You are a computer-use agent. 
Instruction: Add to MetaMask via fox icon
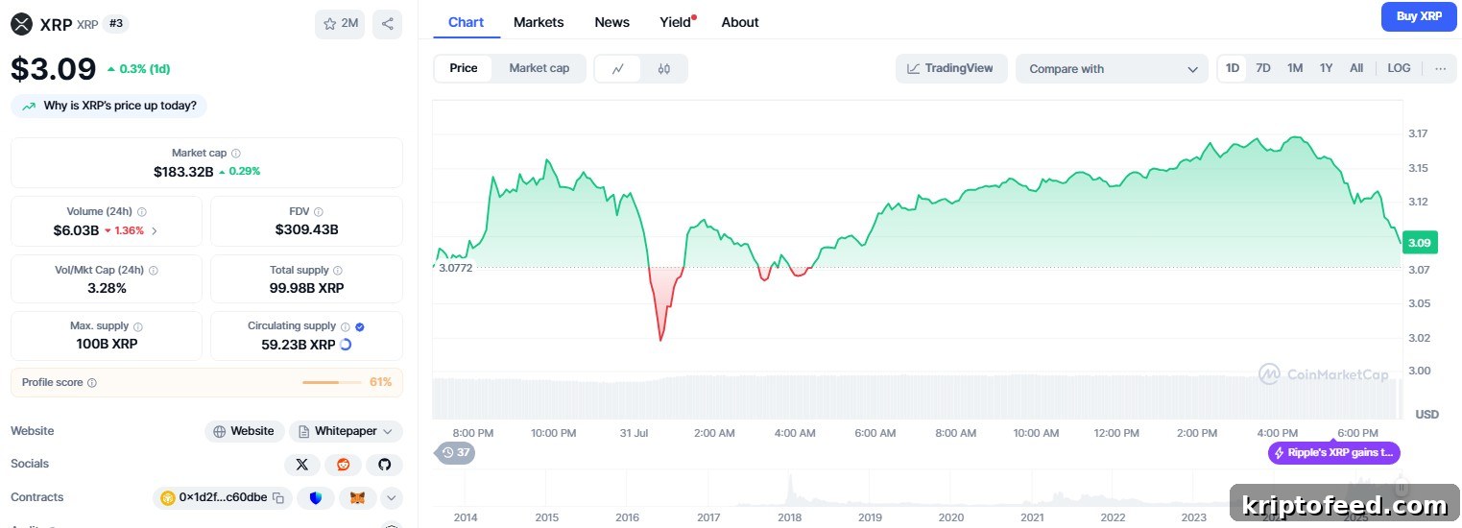tap(357, 498)
